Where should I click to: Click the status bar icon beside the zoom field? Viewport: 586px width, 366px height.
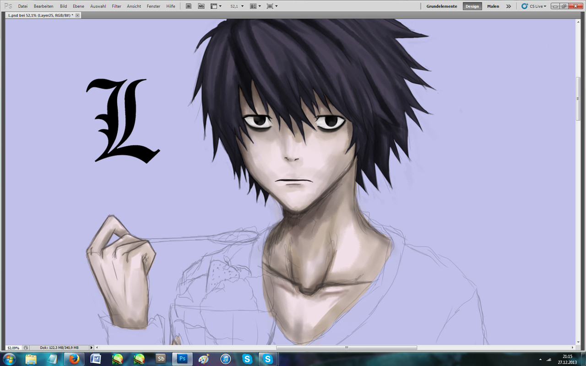(26, 348)
